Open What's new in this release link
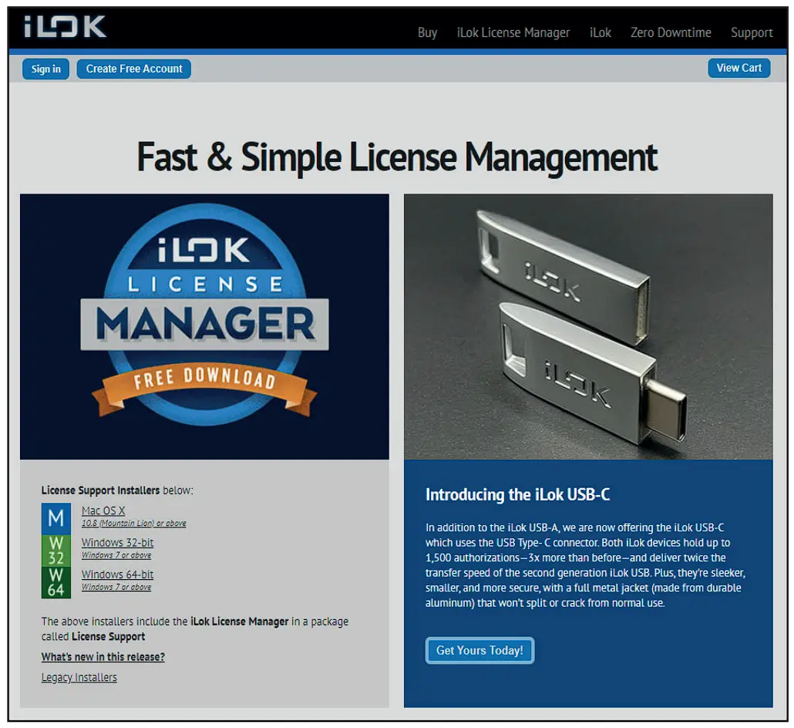 tap(103, 657)
